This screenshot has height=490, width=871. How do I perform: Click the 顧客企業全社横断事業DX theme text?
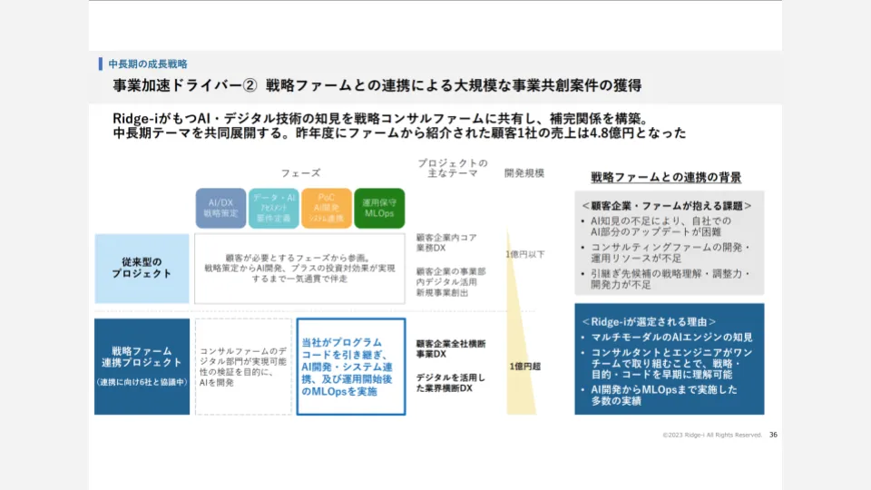coord(451,348)
